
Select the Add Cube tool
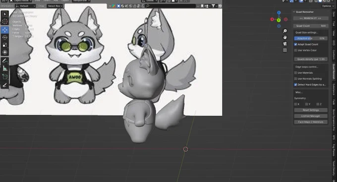(x=5, y=77)
